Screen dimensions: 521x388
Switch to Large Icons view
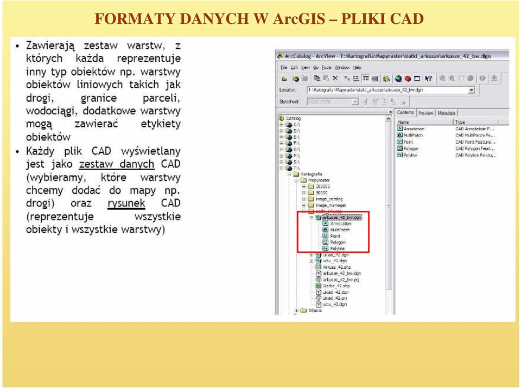click(347, 79)
